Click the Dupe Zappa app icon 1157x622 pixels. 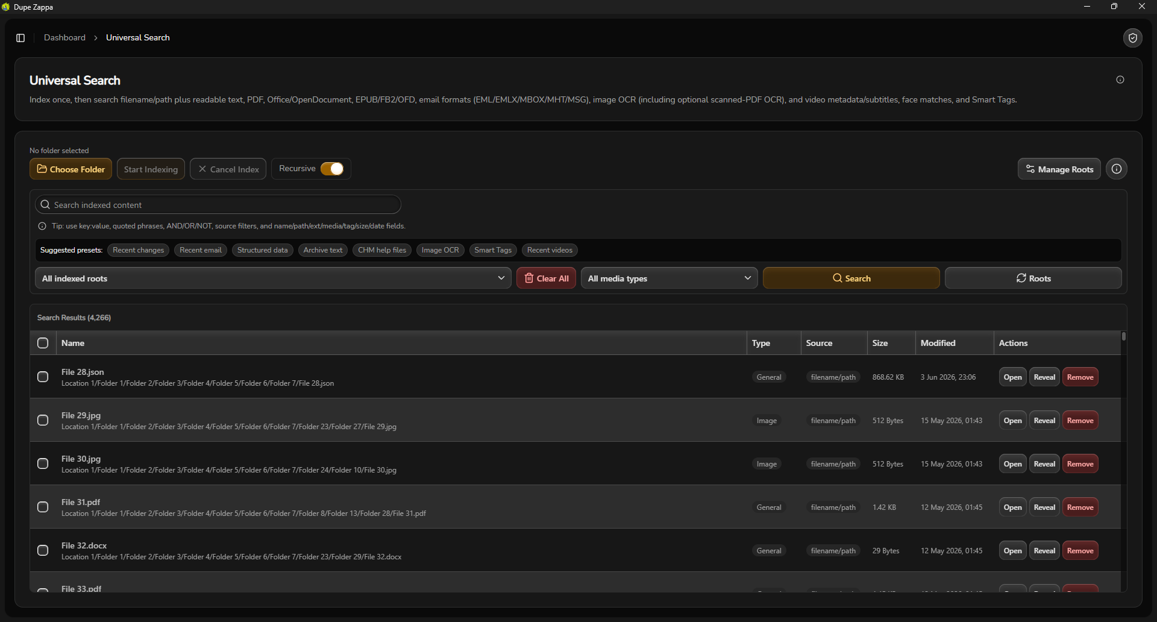[6, 7]
